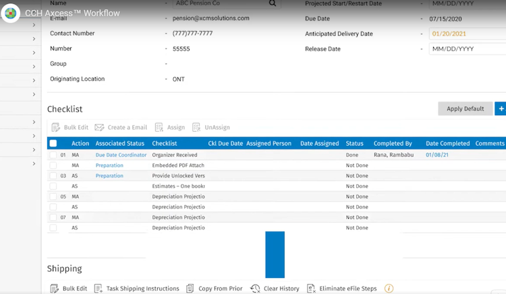Image resolution: width=506 pixels, height=294 pixels.
Task: Check the row 05 Depreciation Projection checkbox
Action: coord(53,196)
